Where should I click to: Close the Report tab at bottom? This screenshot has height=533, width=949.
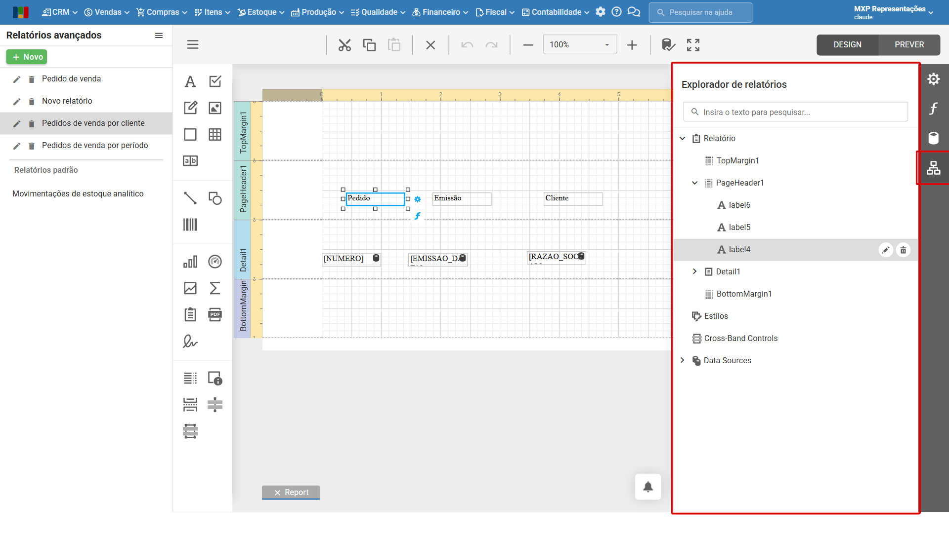[277, 493]
